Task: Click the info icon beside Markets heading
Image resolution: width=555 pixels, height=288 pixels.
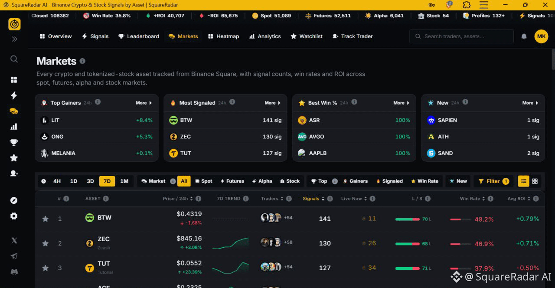Action: pos(82,61)
